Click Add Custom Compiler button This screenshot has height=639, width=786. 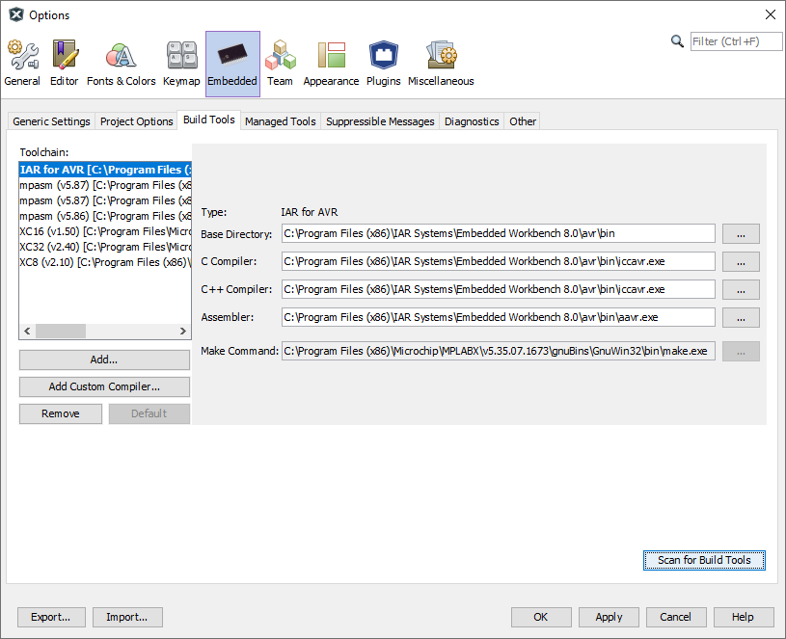click(104, 386)
